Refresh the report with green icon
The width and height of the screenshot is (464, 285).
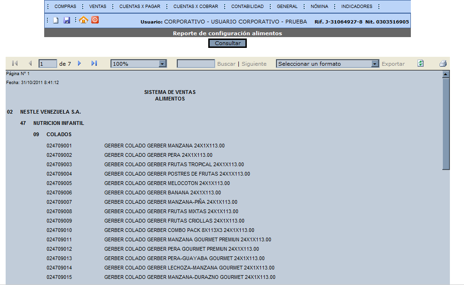click(420, 63)
